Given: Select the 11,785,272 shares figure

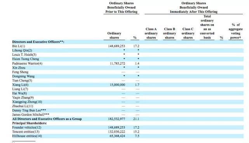Looking at the screenshot, I should 118,64.
